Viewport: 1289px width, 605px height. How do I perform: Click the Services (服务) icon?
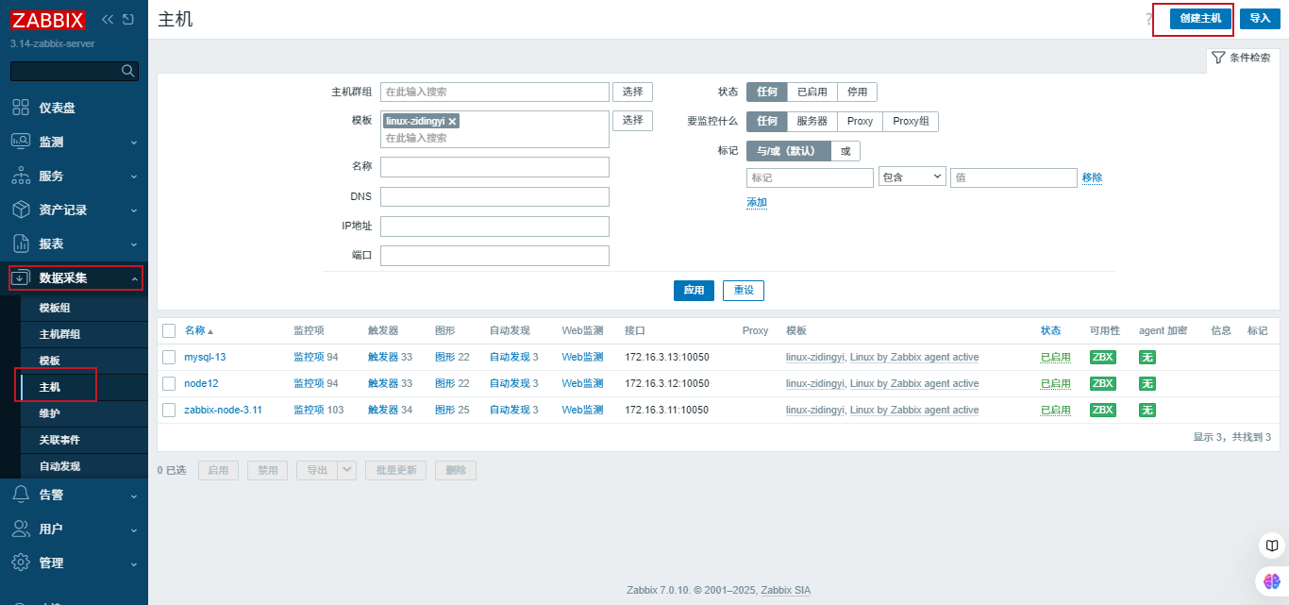[x=21, y=176]
